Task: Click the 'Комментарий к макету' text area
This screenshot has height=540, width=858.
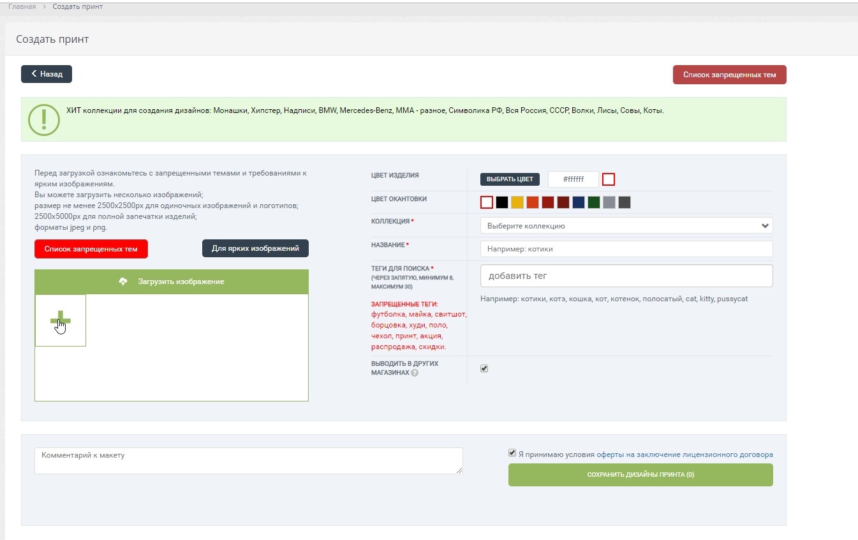Action: click(248, 460)
